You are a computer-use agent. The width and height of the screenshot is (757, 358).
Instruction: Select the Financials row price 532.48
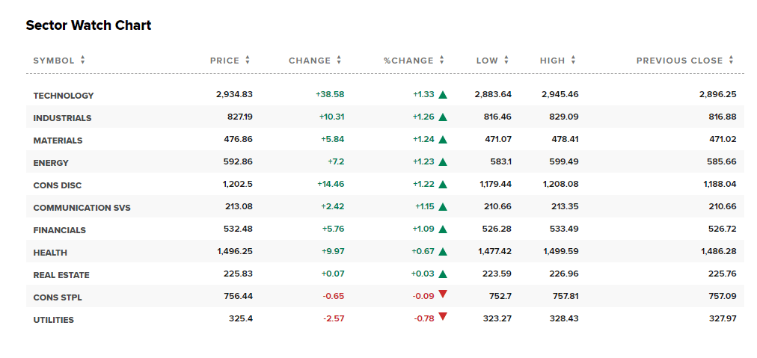[x=238, y=229]
